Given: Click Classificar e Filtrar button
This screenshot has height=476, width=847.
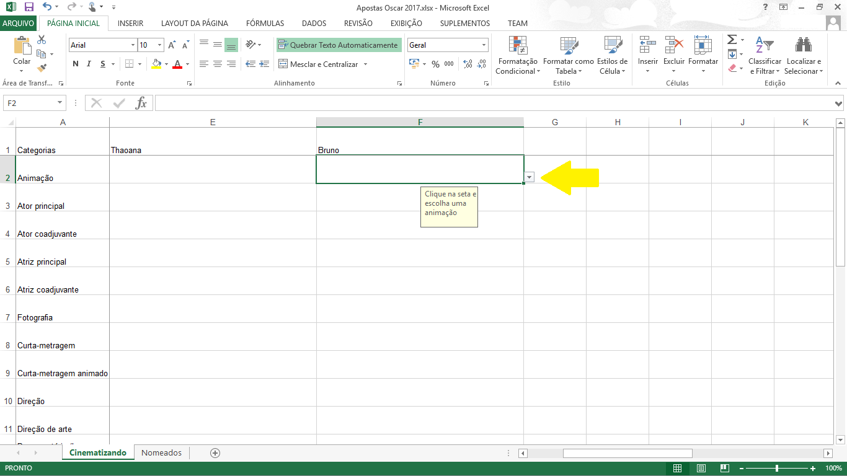Looking at the screenshot, I should point(765,56).
